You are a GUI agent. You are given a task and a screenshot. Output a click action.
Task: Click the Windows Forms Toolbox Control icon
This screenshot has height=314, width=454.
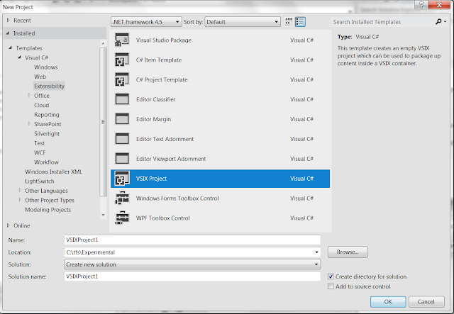tap(122, 198)
